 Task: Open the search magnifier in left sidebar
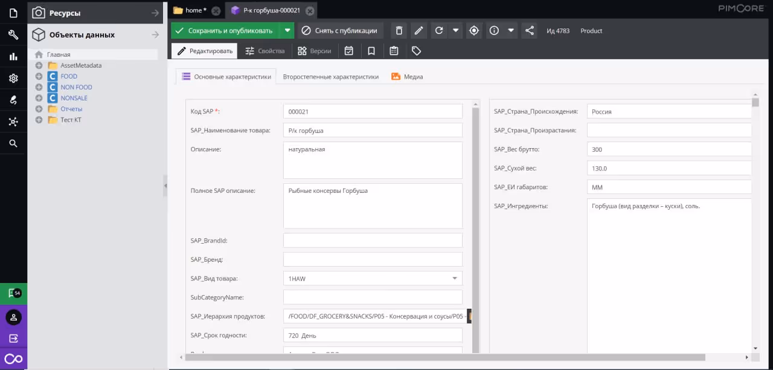pos(13,143)
